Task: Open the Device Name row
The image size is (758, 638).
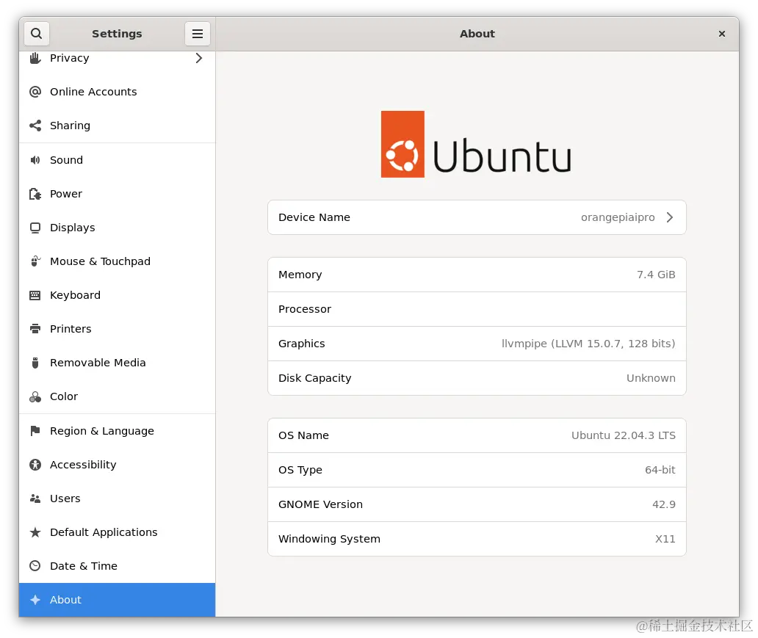Action: pyautogui.click(x=477, y=217)
